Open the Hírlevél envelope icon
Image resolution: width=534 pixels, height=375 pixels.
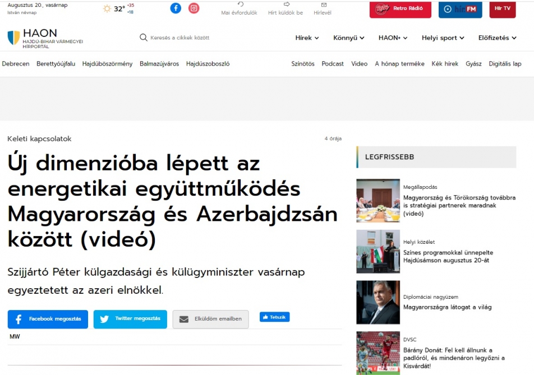click(x=323, y=4)
